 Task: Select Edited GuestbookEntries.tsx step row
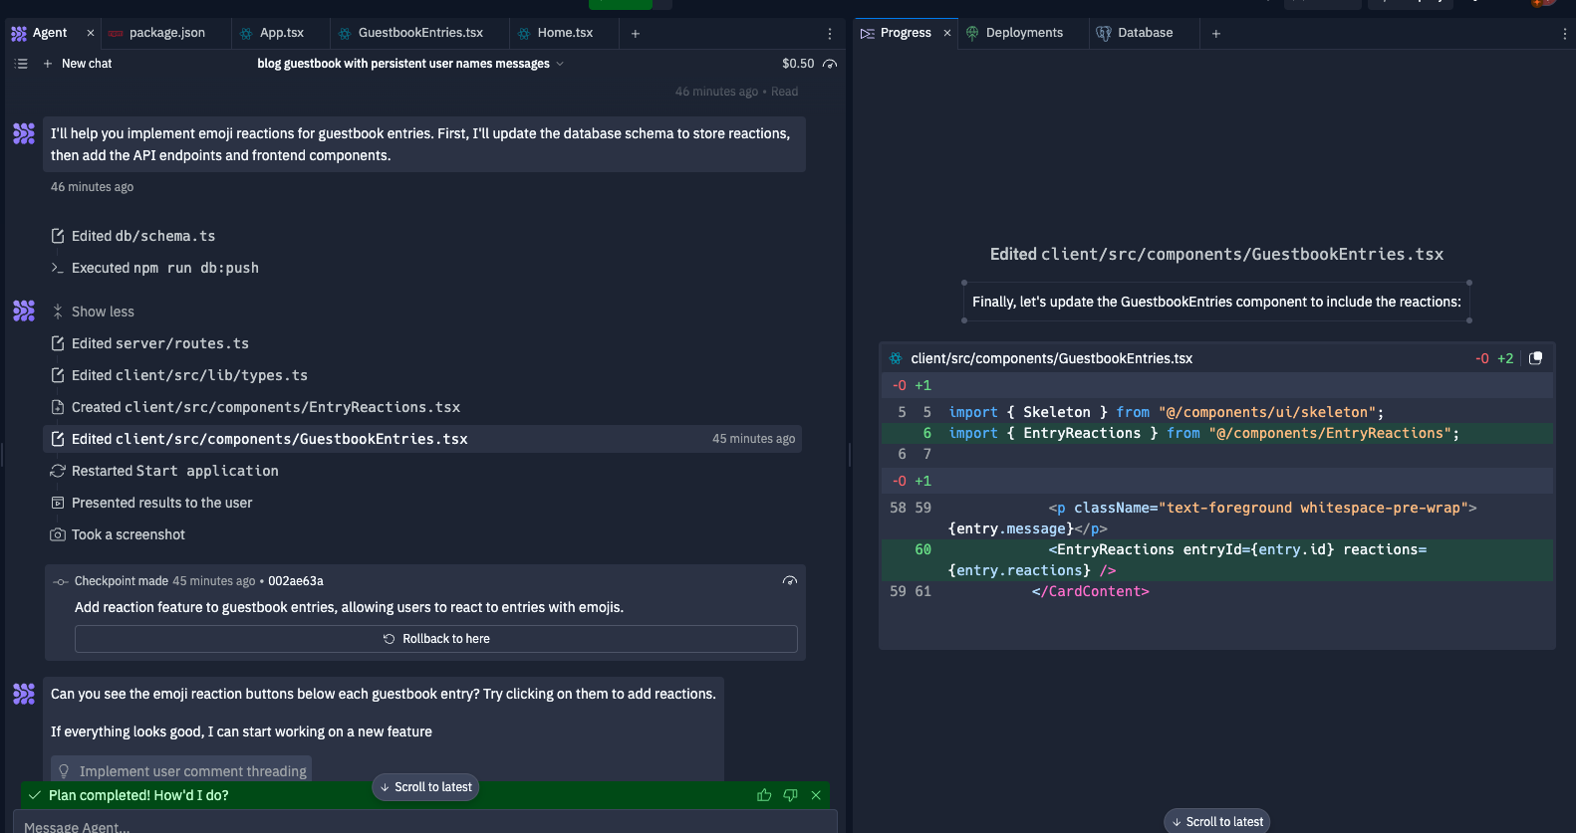coord(422,439)
